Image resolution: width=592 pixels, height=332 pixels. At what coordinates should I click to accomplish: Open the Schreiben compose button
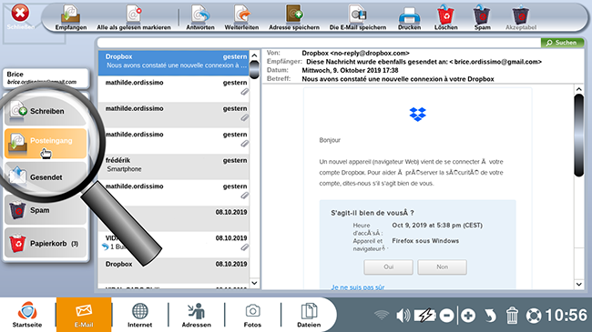46,111
